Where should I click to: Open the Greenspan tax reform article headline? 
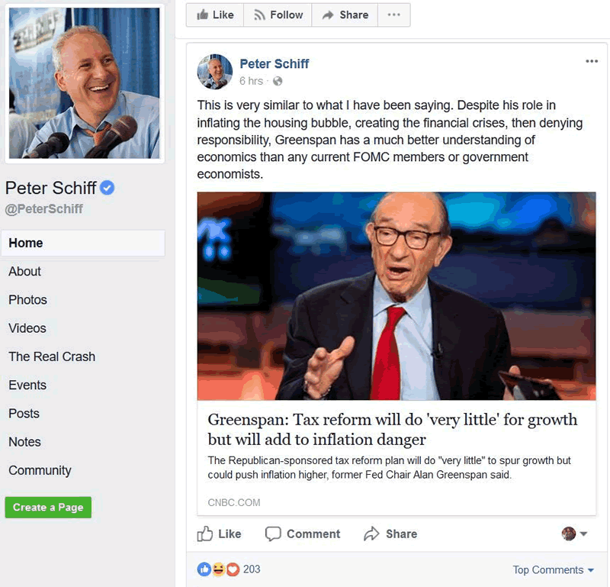(x=393, y=429)
